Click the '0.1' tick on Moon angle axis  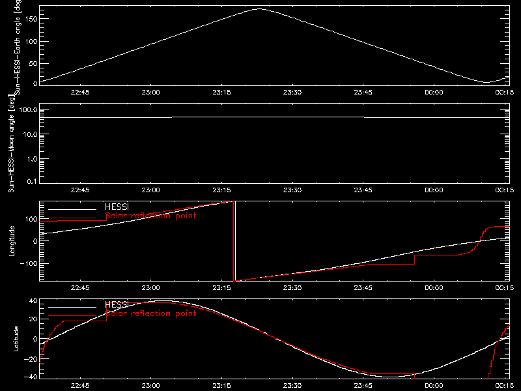[x=32, y=181]
